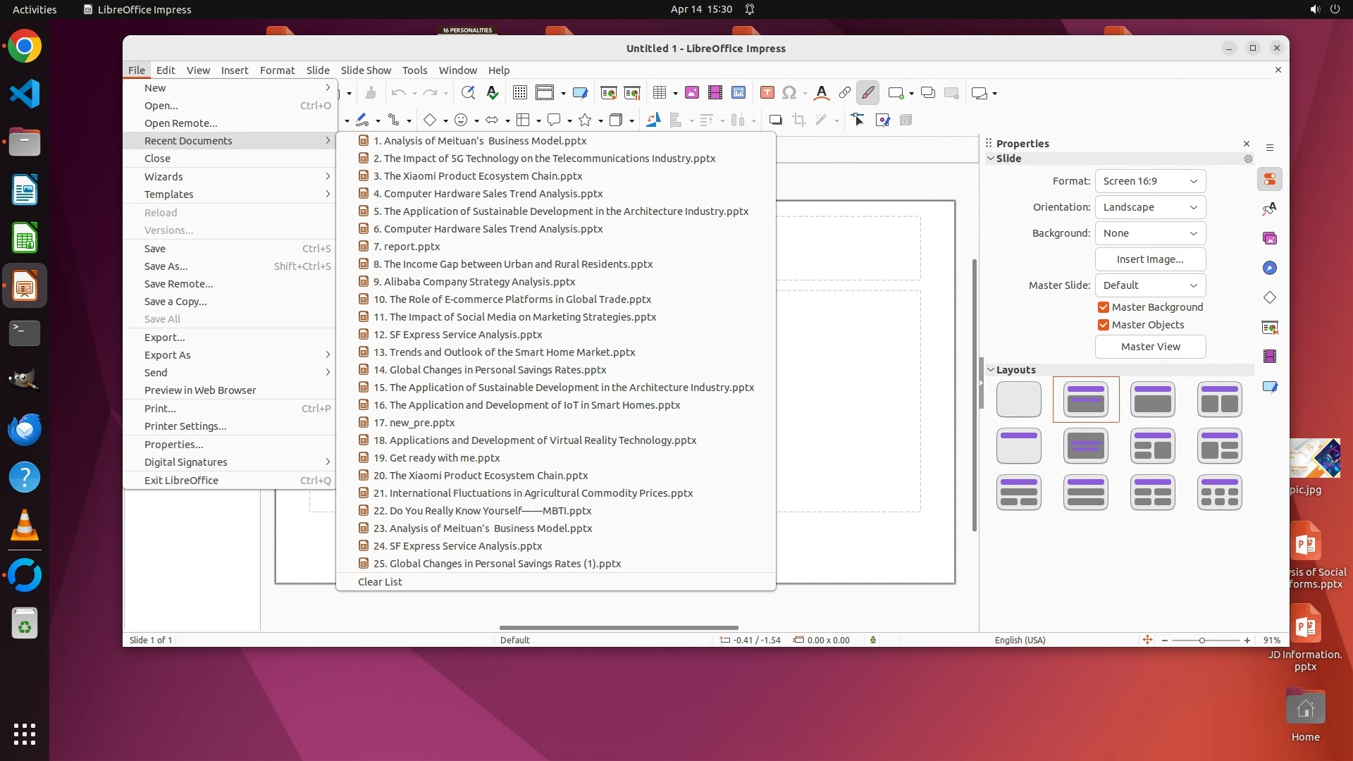This screenshot has height=761, width=1353.
Task: Open the sidebar Gallery panel icon
Action: pos(1270,238)
